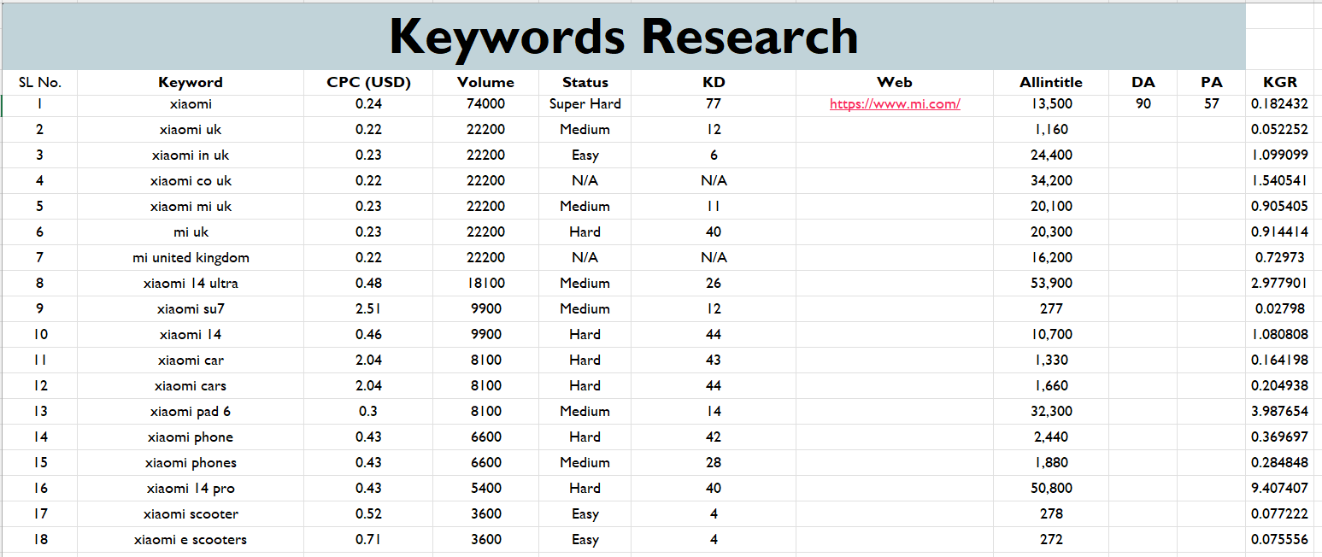Select the 'Super Hard' status cell
Image resolution: width=1322 pixels, height=557 pixels.
click(585, 104)
